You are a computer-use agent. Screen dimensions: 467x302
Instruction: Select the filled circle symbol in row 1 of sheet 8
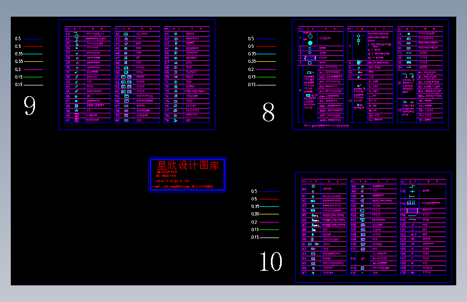click(310, 43)
